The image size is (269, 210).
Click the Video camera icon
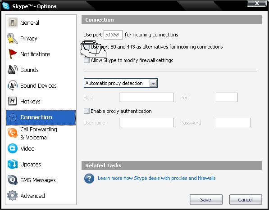click(x=13, y=148)
